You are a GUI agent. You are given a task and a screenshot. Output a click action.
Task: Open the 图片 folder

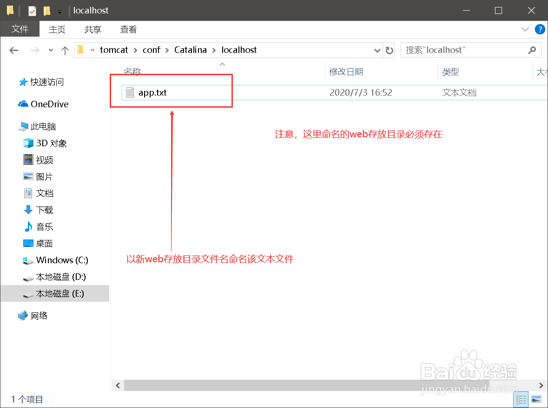[44, 176]
